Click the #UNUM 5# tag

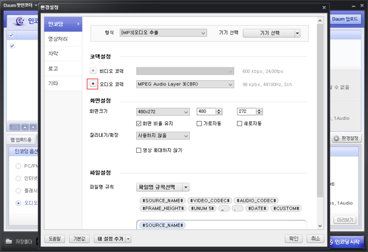202,208
